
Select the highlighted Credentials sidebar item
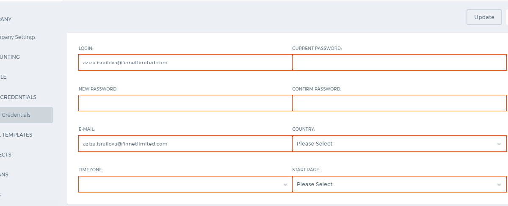click(26, 115)
